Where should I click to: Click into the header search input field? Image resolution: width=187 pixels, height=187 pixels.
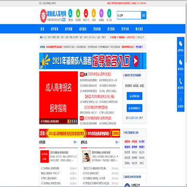tap(129, 15)
